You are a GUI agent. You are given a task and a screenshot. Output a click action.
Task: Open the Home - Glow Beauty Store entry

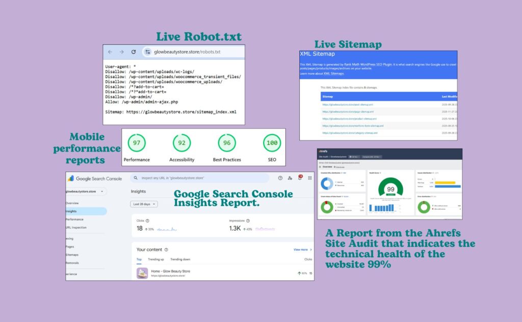(x=170, y=271)
